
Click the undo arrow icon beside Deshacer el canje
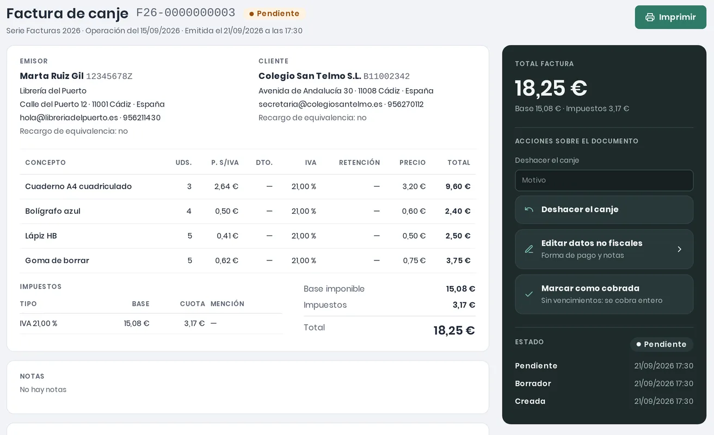click(529, 209)
